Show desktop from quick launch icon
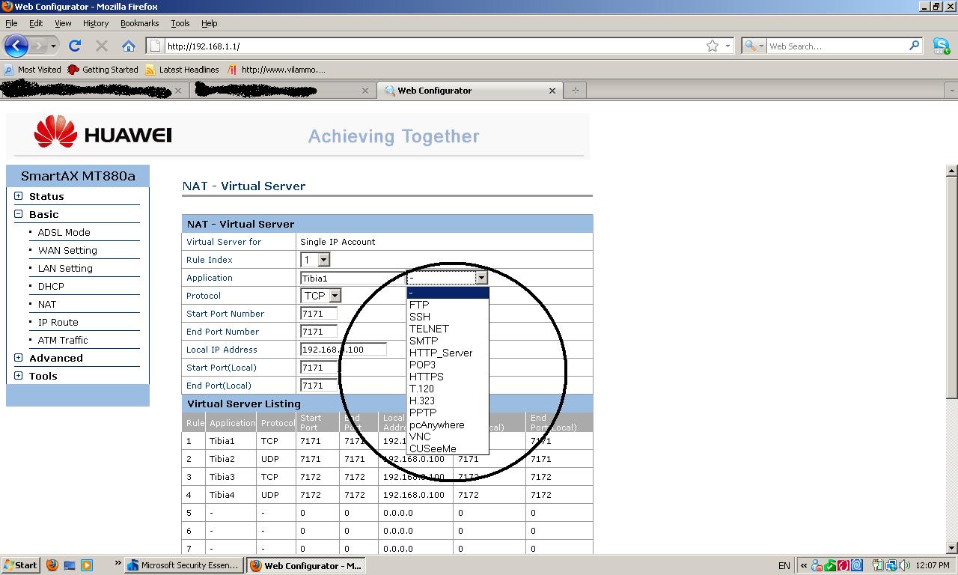The image size is (958, 575). (70, 565)
